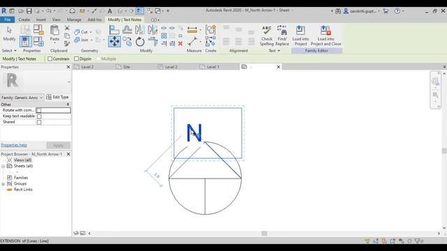Select the Array tool
The image size is (447, 251).
coord(164,36)
